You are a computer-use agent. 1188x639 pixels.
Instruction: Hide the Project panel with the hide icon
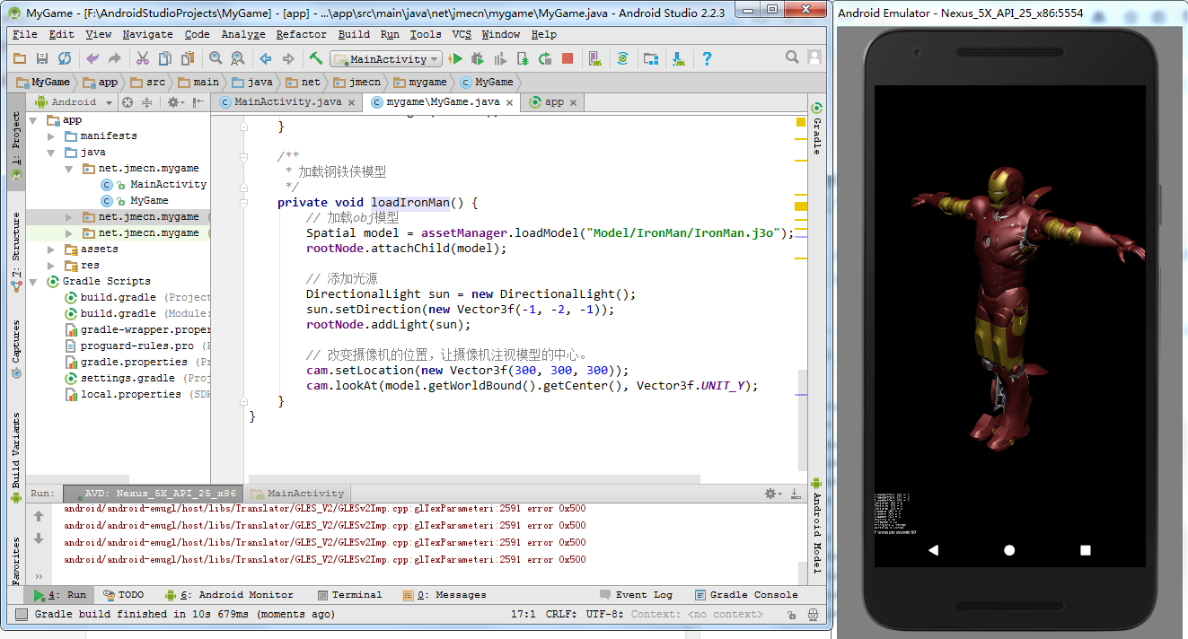(198, 102)
